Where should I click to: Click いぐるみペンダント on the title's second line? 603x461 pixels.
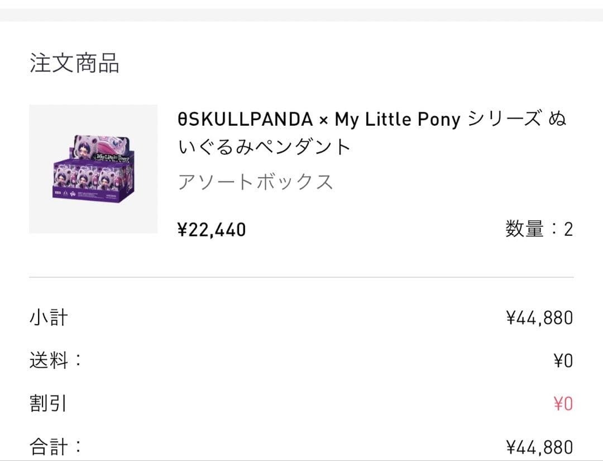click(264, 147)
